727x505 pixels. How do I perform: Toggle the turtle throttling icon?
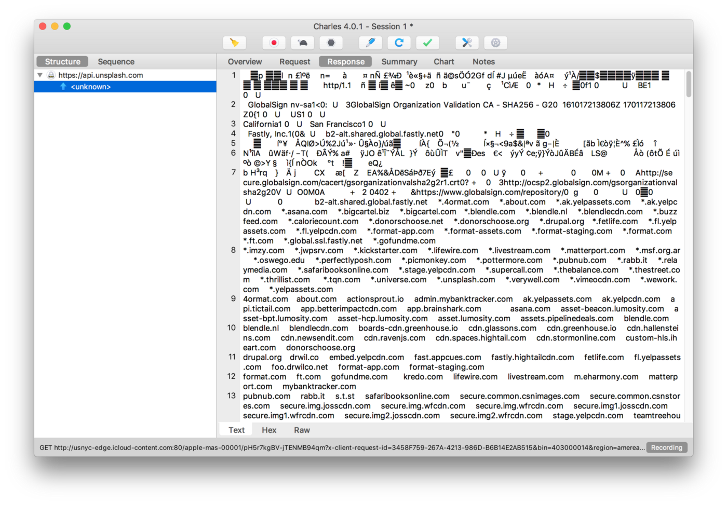coord(302,43)
